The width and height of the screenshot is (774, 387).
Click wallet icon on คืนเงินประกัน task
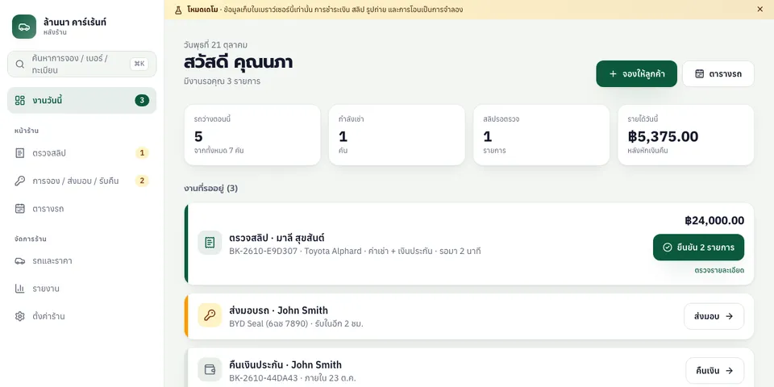pyautogui.click(x=210, y=370)
